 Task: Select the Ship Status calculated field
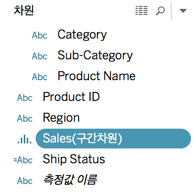74,159
